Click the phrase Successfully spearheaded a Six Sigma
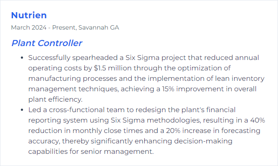 coord(94,58)
